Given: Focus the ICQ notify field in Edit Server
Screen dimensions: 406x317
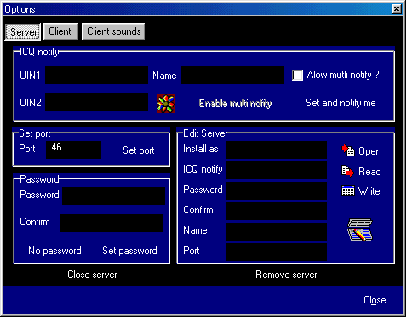Looking at the screenshot, I should click(276, 170).
